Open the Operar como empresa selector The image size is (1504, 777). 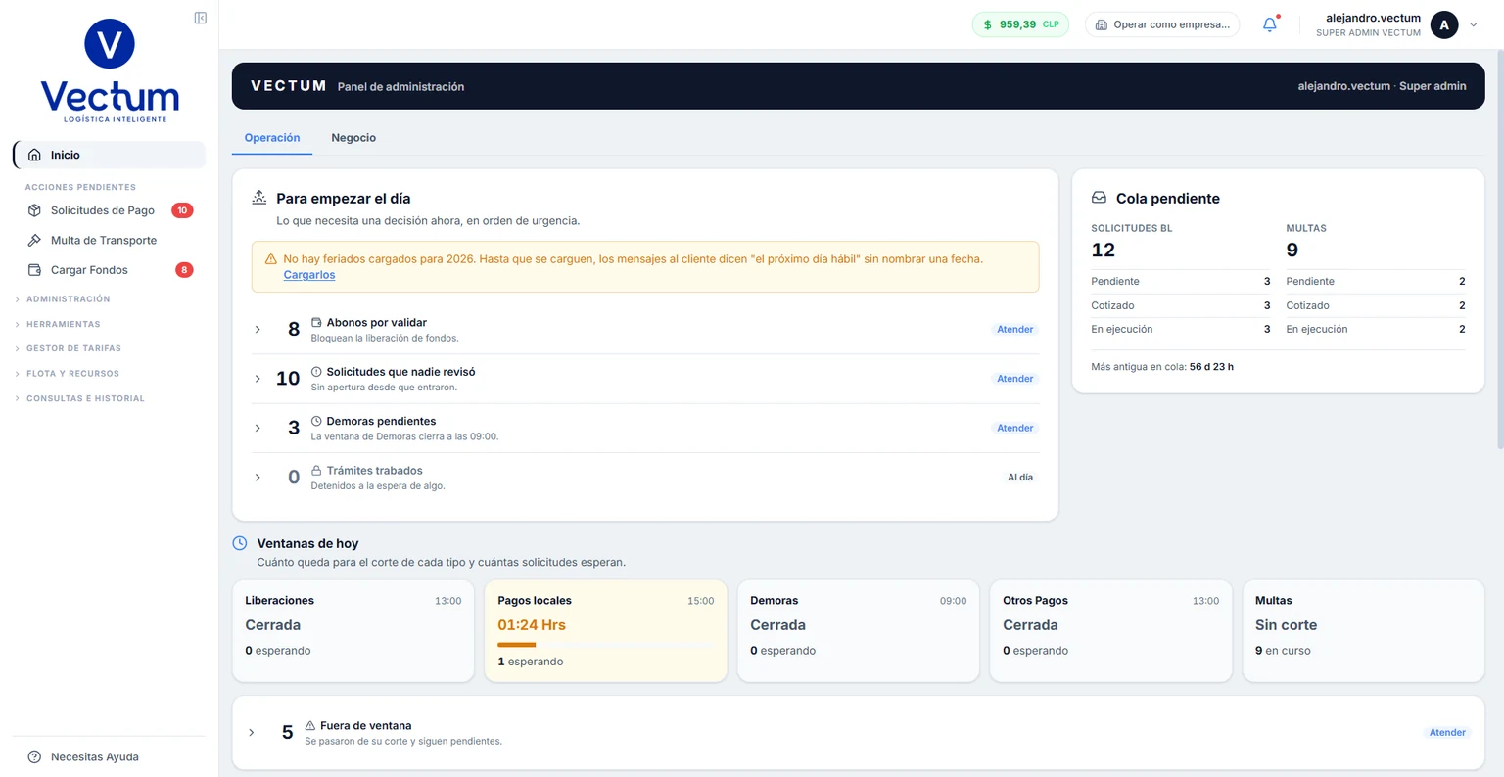click(1162, 24)
